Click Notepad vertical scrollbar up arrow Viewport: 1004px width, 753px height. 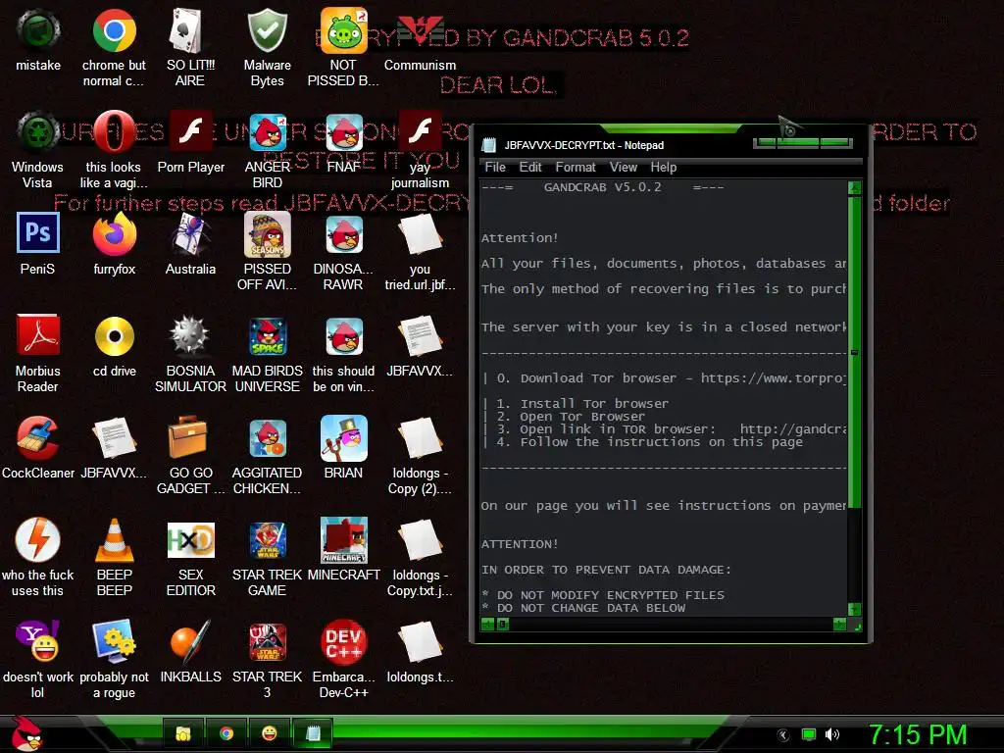pyautogui.click(x=854, y=188)
